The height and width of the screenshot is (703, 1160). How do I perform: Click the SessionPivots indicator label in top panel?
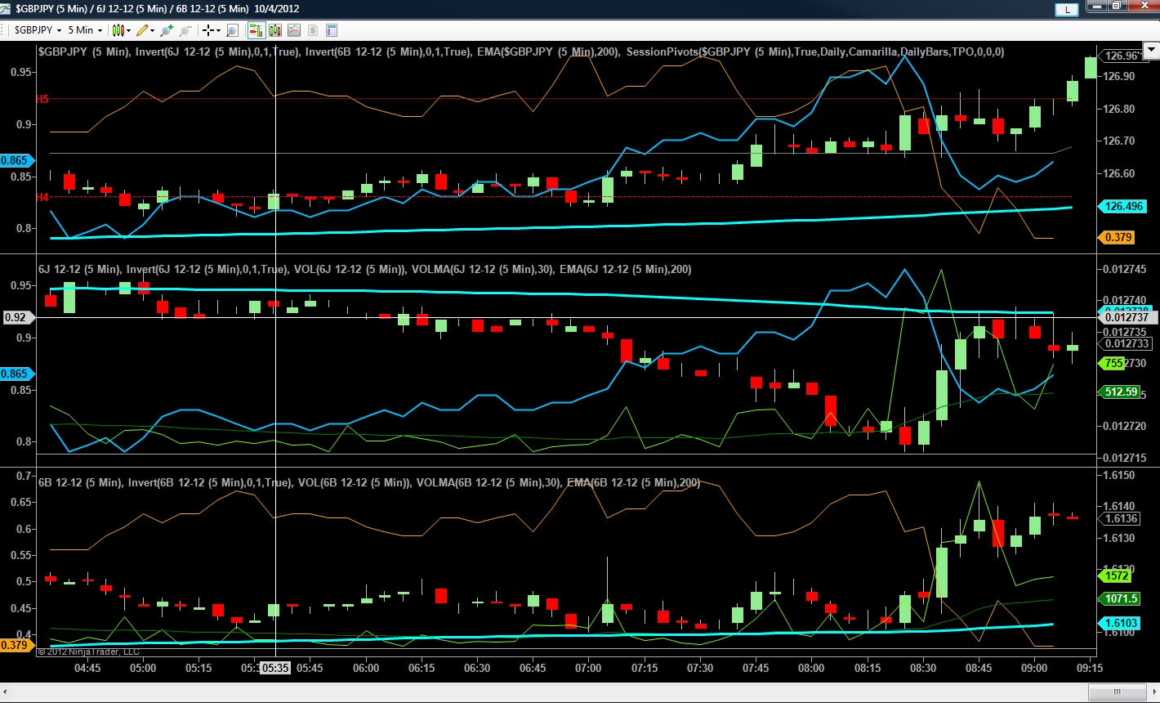(x=815, y=51)
